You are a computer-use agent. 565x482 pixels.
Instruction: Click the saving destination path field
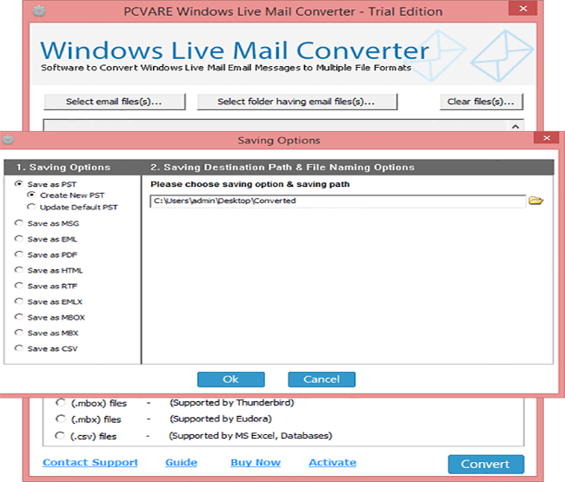[337, 201]
